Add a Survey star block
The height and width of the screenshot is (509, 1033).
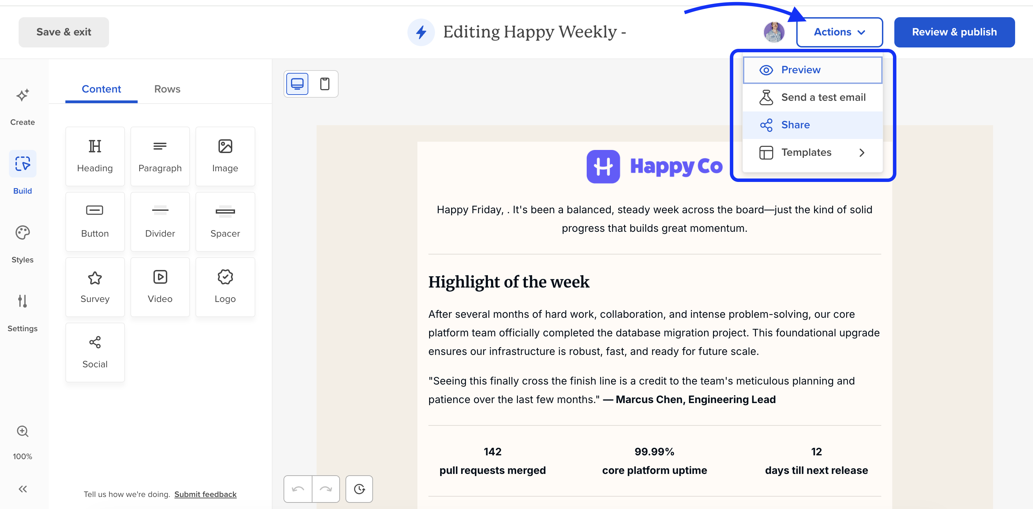95,287
